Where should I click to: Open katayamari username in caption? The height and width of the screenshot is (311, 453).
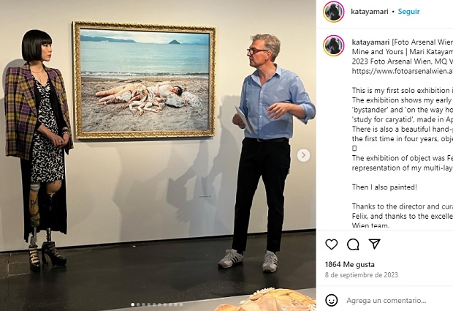(x=370, y=42)
